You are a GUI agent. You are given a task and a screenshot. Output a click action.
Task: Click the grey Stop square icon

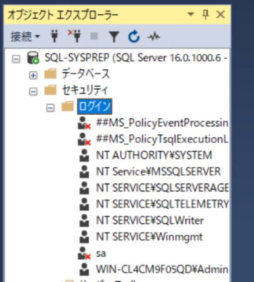coord(94,36)
